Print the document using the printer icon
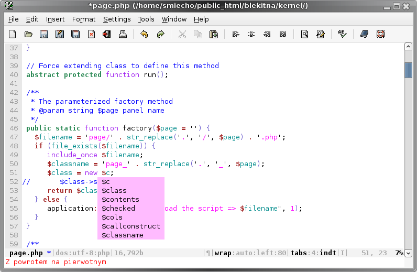 click(123, 34)
